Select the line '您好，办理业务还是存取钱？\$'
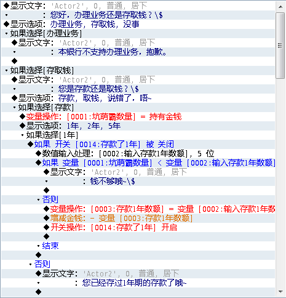 click(138, 15)
